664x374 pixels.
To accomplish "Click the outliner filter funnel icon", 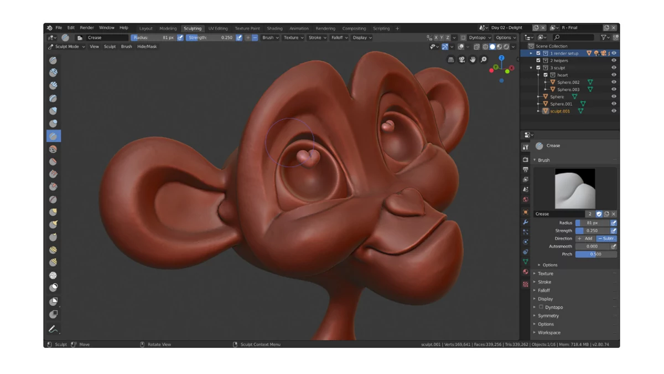I will coord(605,37).
